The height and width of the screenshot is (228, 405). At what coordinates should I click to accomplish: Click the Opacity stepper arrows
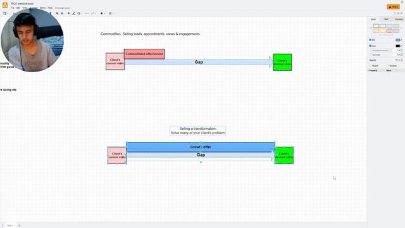pyautogui.click(x=402, y=60)
